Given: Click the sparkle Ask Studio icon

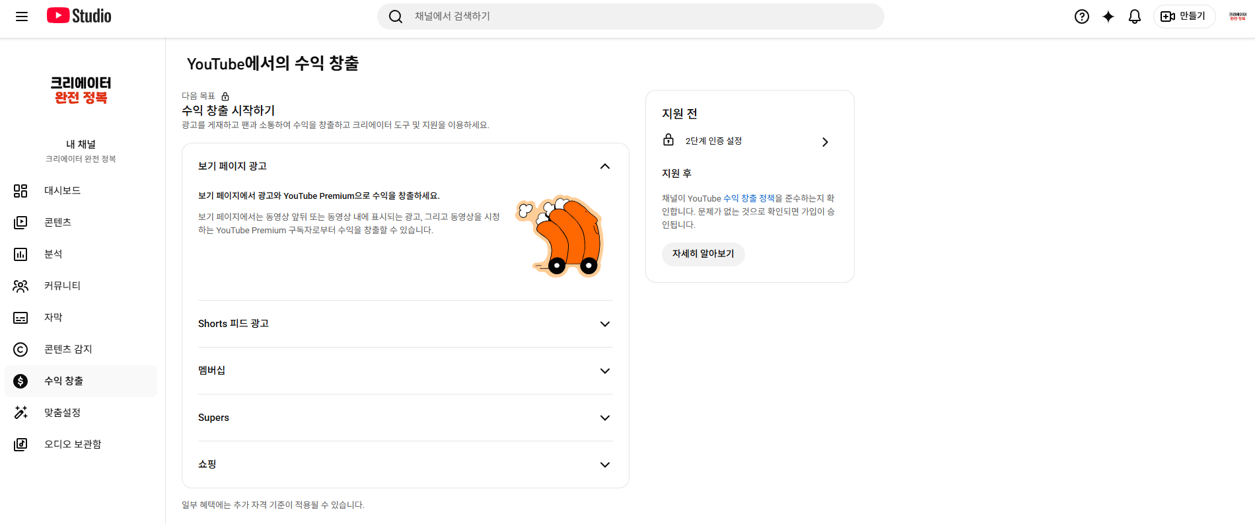Looking at the screenshot, I should point(1108,17).
